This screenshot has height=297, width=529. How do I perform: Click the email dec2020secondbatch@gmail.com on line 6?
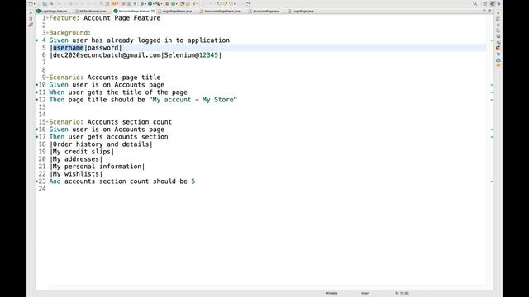point(107,55)
